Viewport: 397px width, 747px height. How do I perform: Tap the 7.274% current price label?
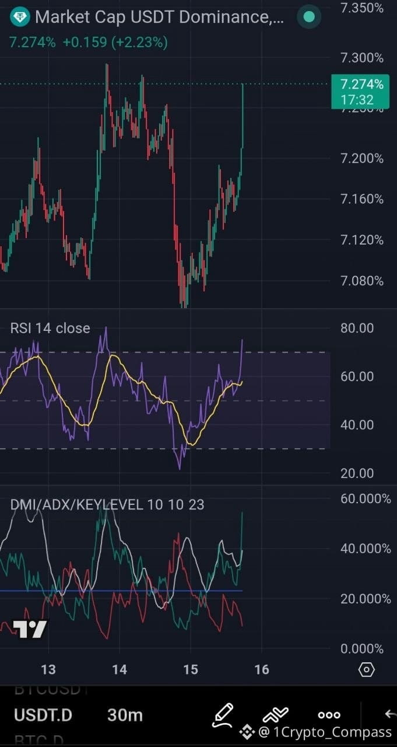click(x=361, y=92)
